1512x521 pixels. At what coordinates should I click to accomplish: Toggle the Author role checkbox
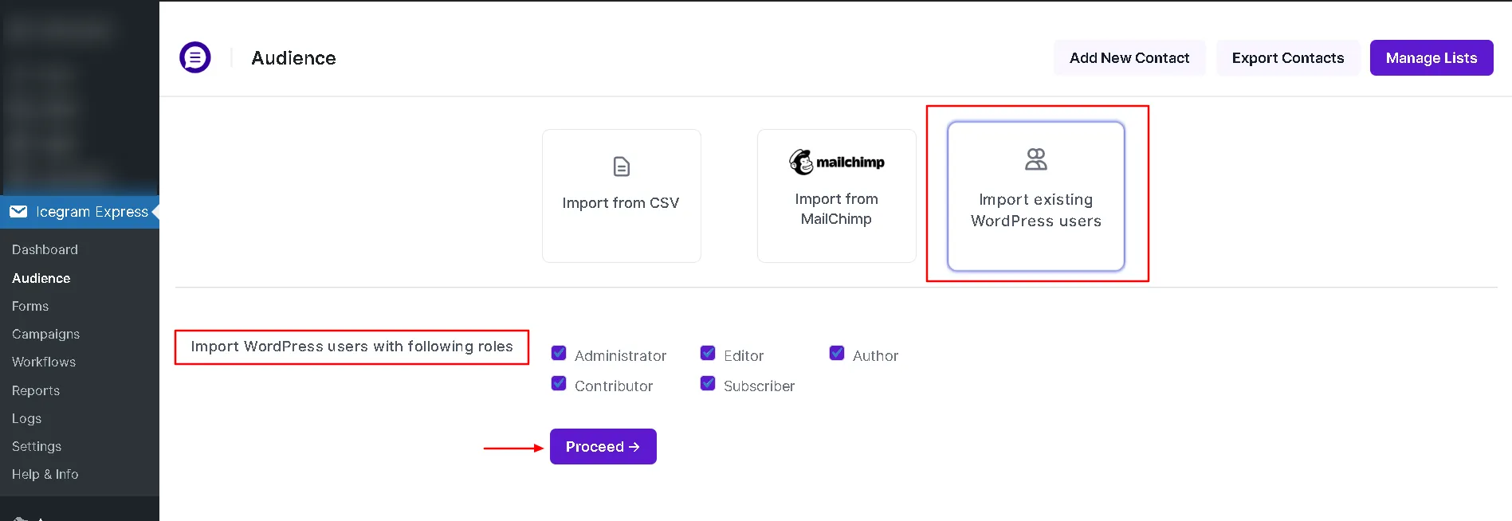pyautogui.click(x=837, y=353)
